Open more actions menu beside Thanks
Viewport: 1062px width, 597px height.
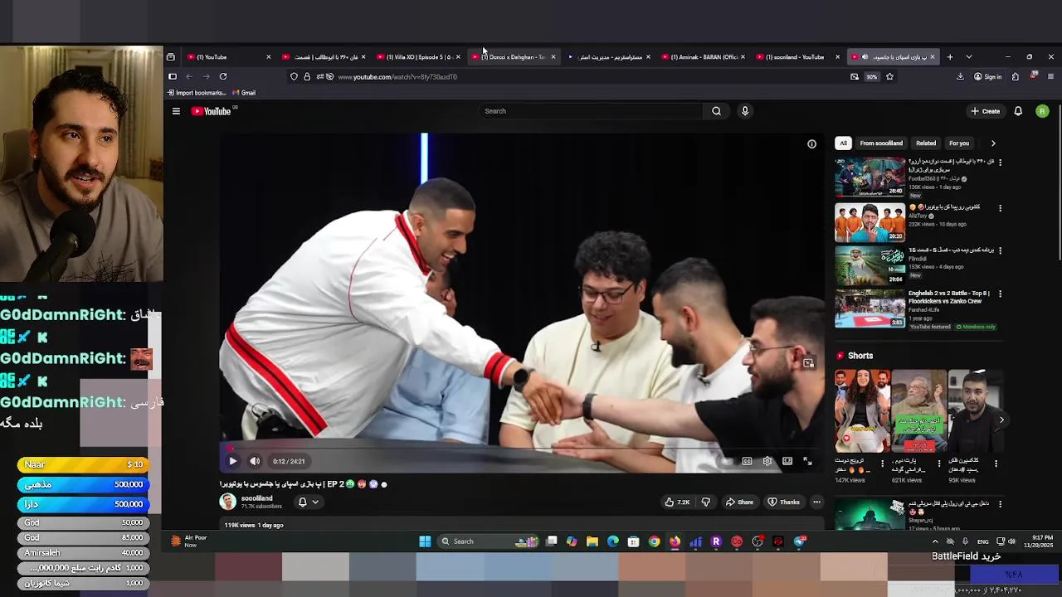816,502
